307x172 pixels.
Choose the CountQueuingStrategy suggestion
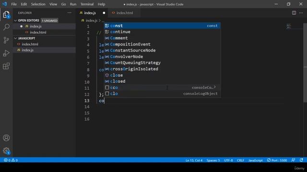click(x=162, y=63)
